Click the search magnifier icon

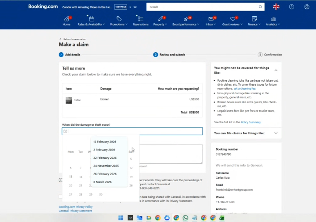coord(260,7)
